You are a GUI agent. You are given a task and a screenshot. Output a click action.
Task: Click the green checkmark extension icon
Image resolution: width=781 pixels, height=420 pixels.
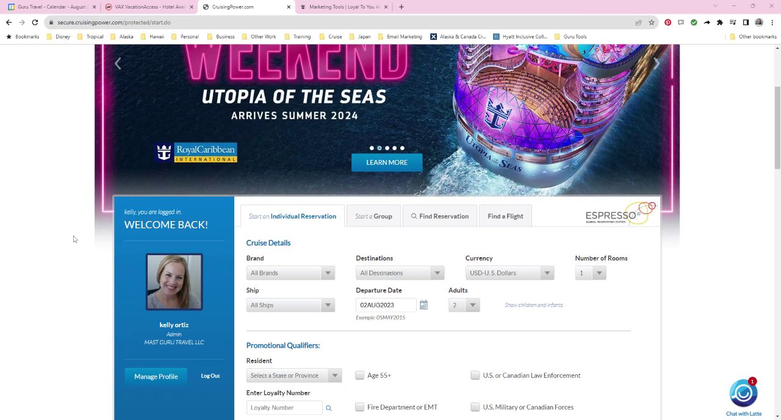[x=694, y=23]
